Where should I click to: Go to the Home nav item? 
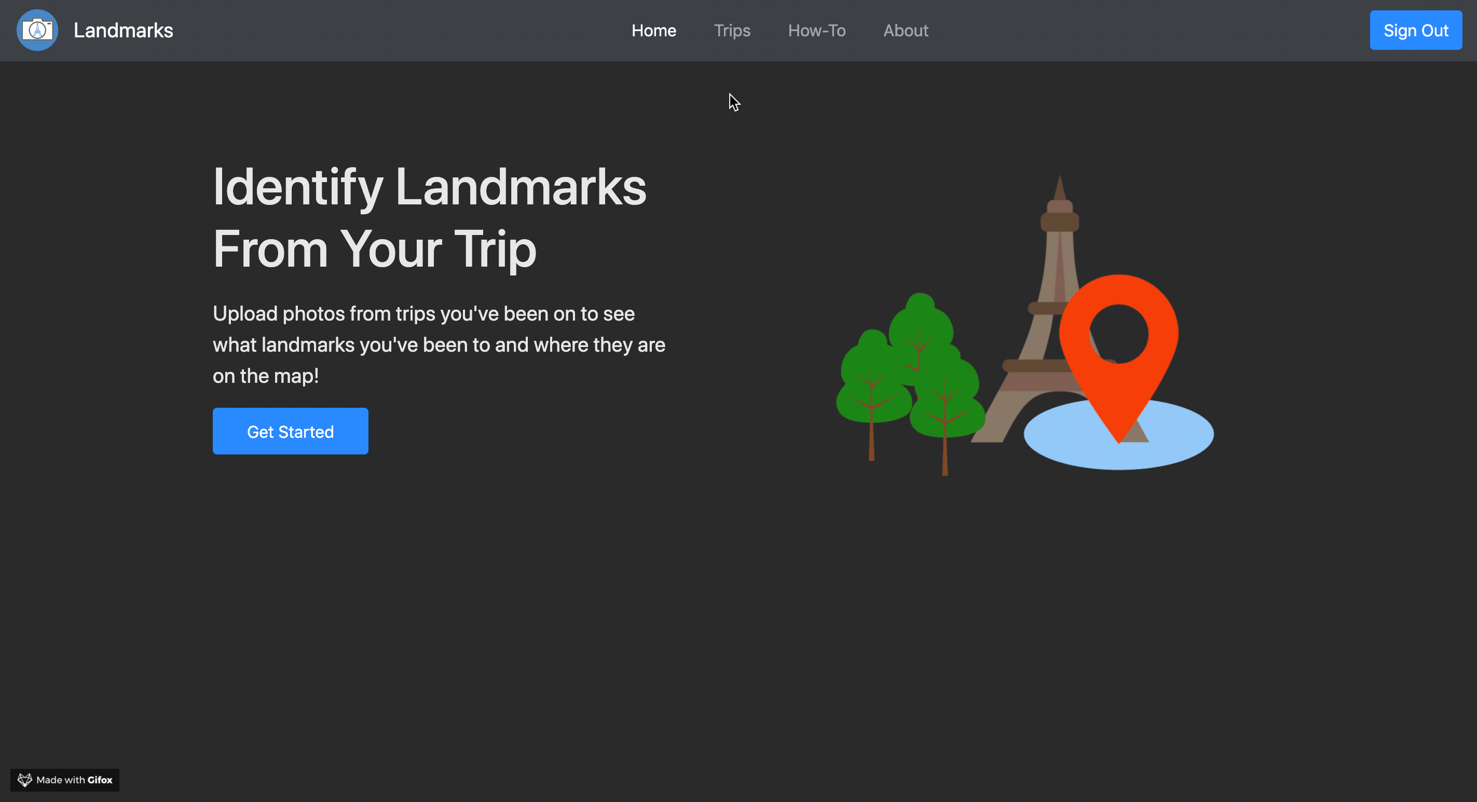click(x=653, y=31)
